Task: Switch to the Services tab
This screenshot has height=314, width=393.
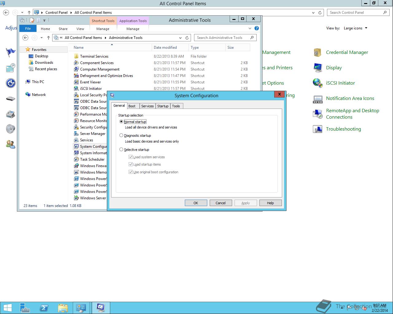Action: pos(147,106)
